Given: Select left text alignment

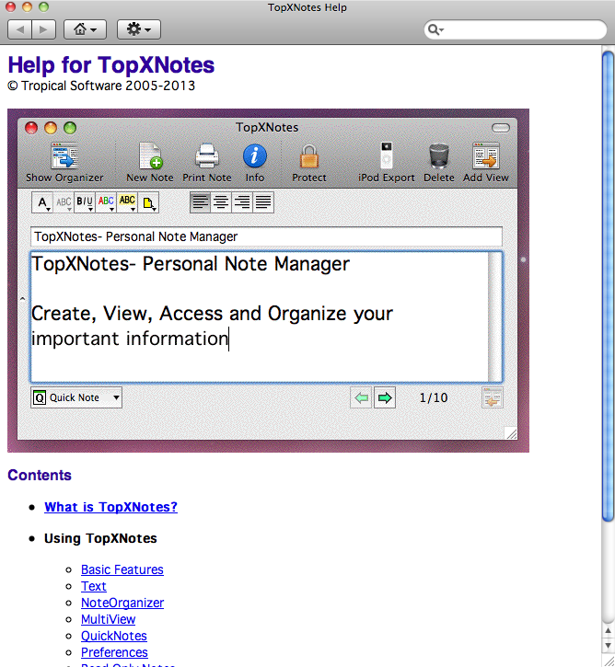Looking at the screenshot, I should pyautogui.click(x=200, y=202).
